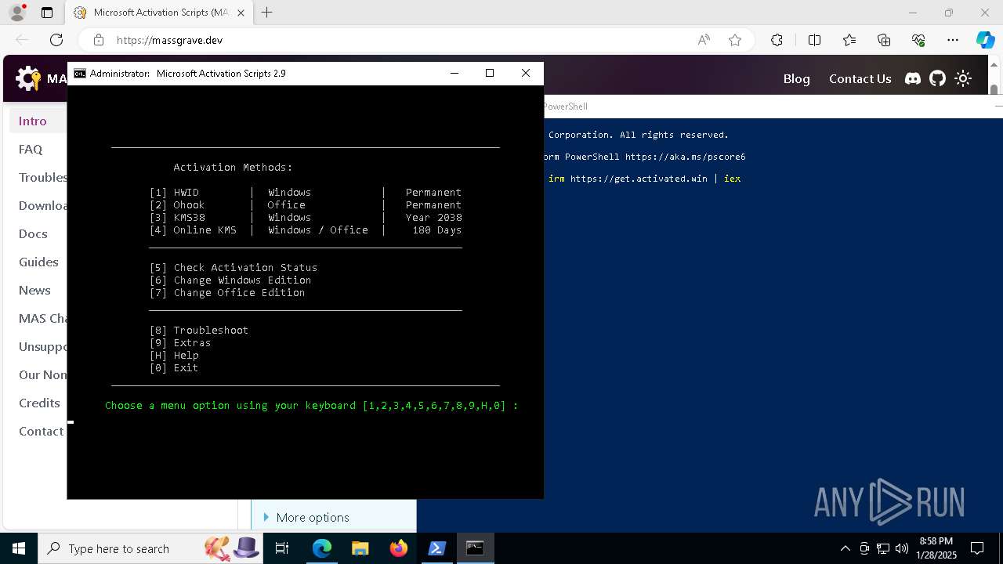Open the Edge profile avatar icon
Viewport: 1003px width, 564px height.
(x=16, y=13)
